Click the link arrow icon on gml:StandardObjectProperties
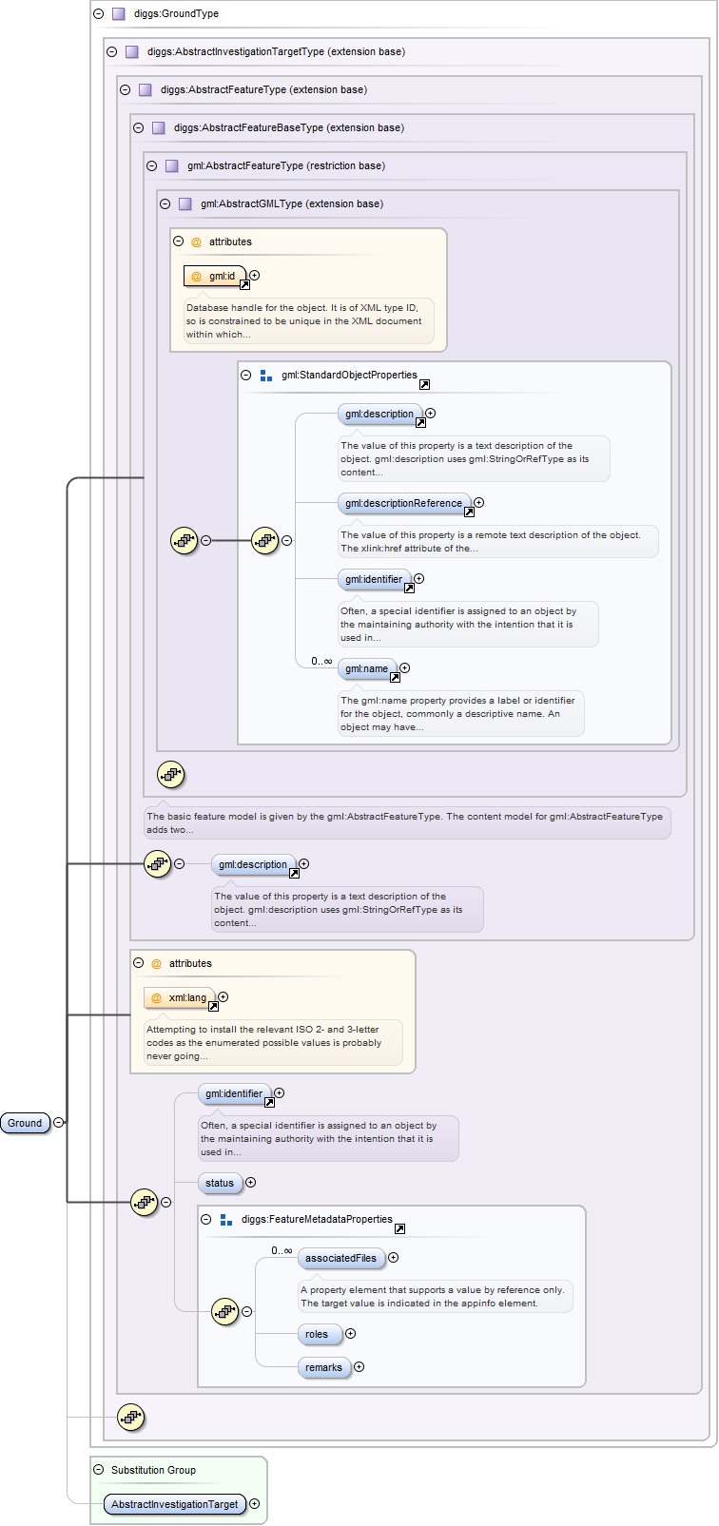The width and height of the screenshot is (719, 1526). point(424,384)
